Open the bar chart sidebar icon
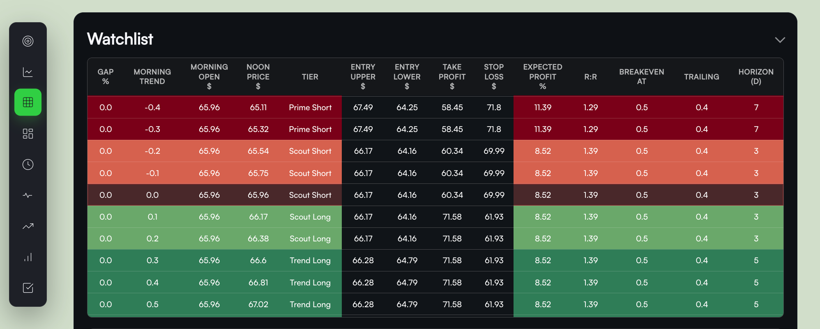The height and width of the screenshot is (329, 820). click(x=28, y=257)
